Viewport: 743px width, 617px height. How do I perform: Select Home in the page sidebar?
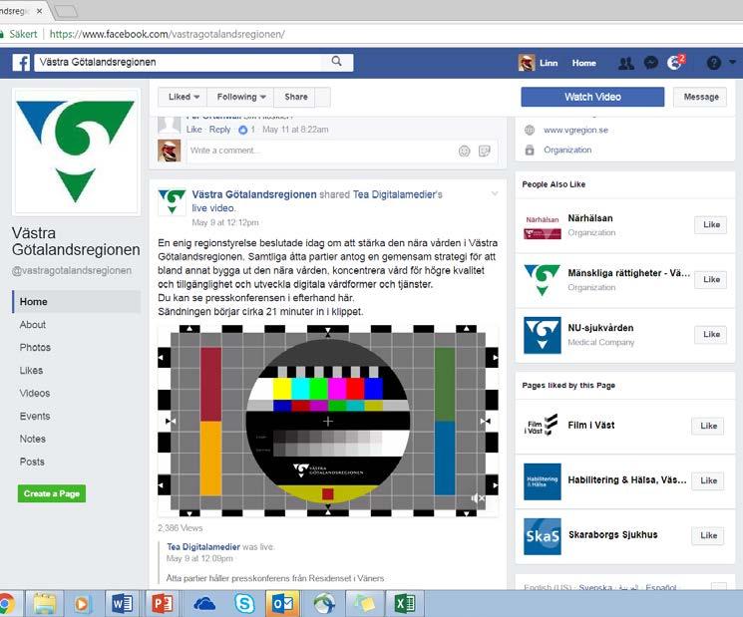click(76, 302)
